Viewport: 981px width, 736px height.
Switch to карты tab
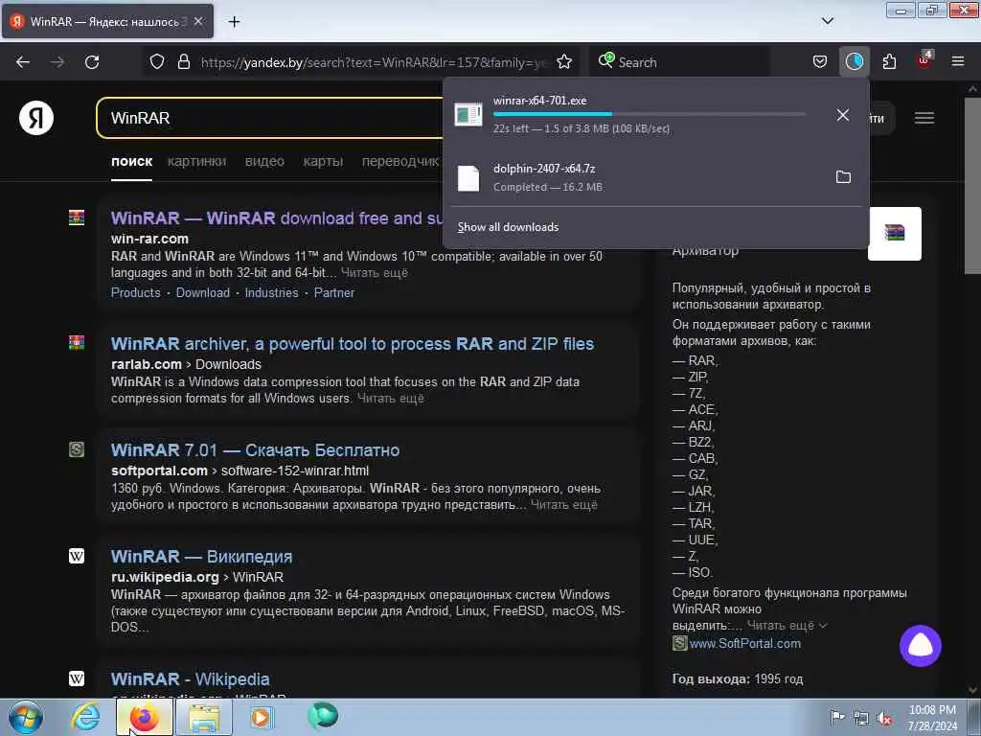(x=323, y=161)
